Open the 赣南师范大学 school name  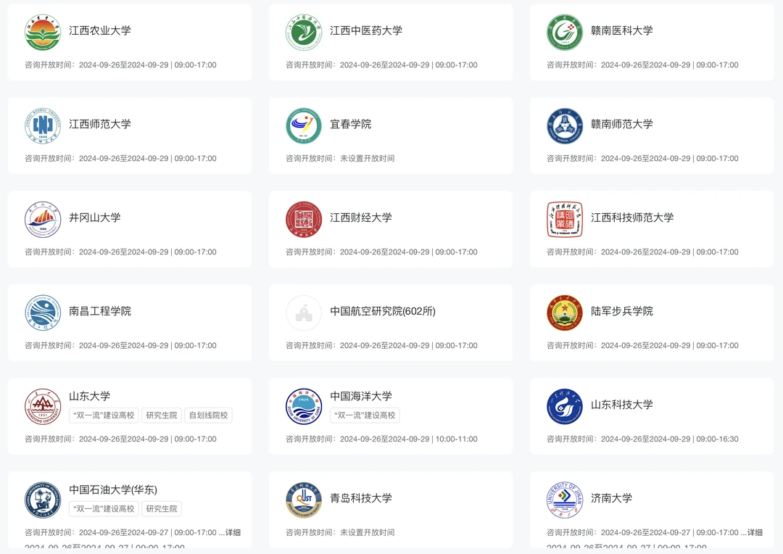(622, 124)
